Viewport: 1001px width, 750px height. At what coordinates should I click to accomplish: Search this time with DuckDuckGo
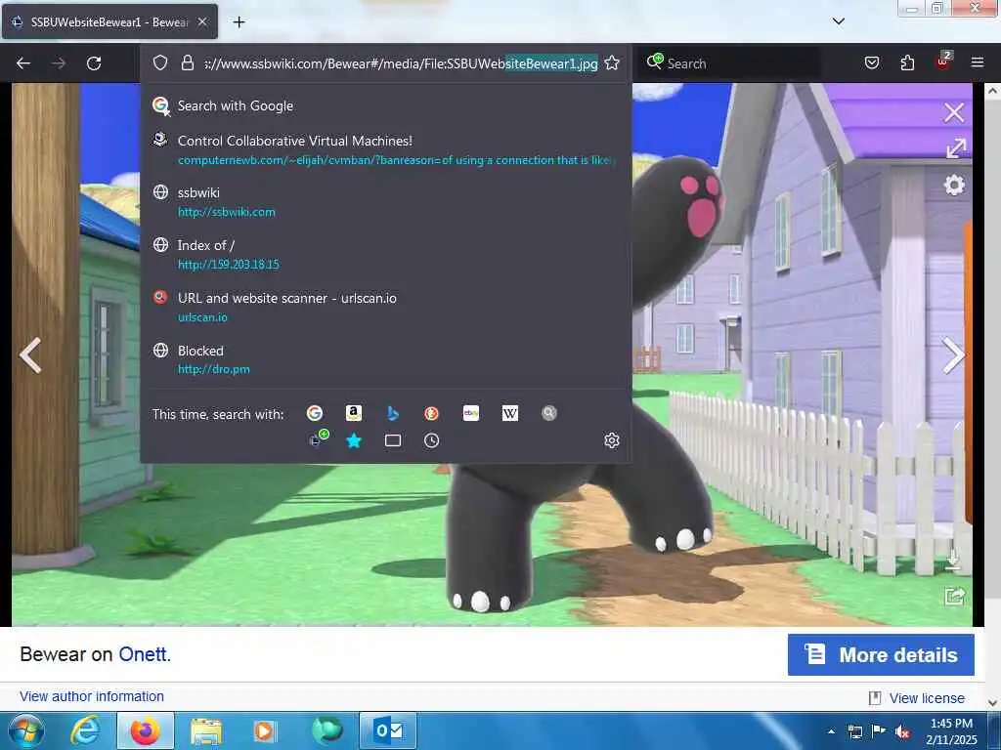tap(431, 413)
